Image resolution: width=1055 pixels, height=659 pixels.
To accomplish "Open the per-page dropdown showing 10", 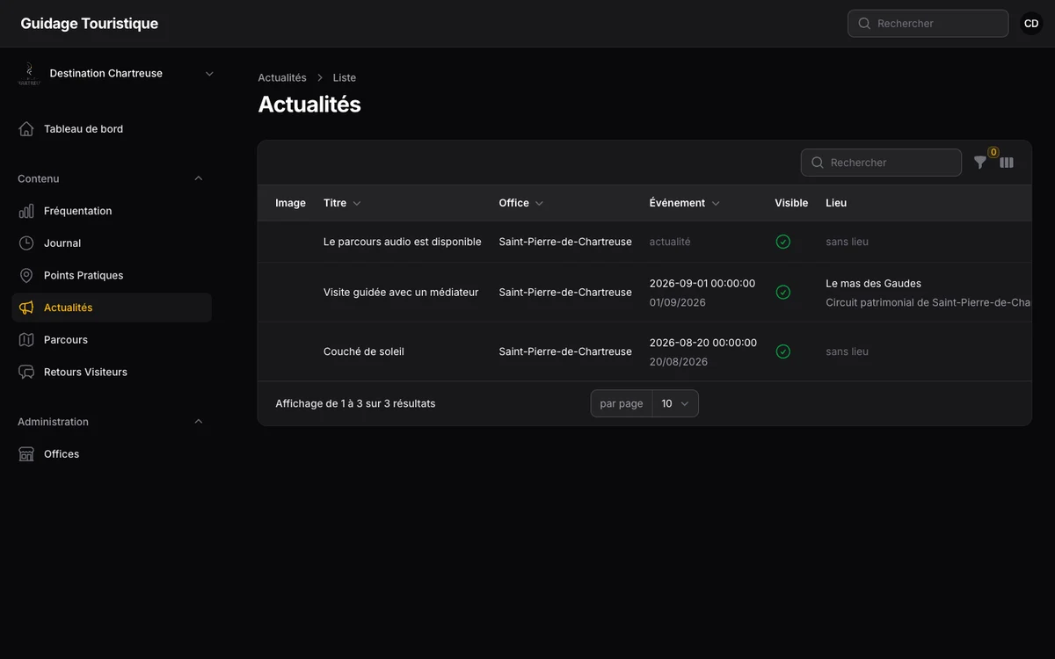I will pos(675,404).
